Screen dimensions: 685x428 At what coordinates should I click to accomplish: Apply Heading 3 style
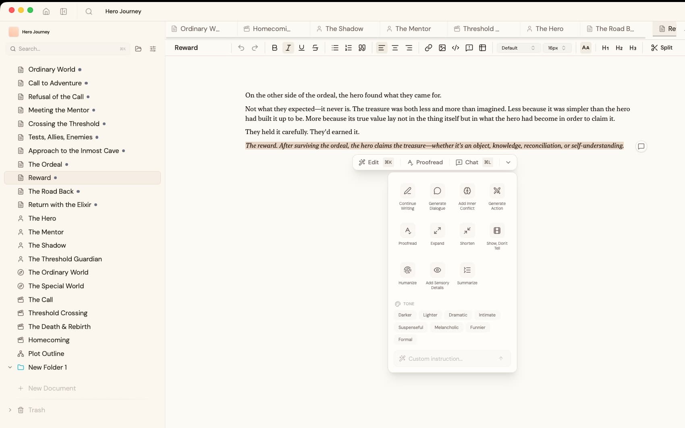[x=633, y=48]
